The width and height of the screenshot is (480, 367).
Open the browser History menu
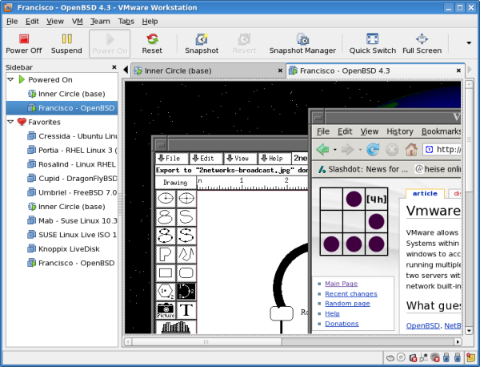(400, 131)
